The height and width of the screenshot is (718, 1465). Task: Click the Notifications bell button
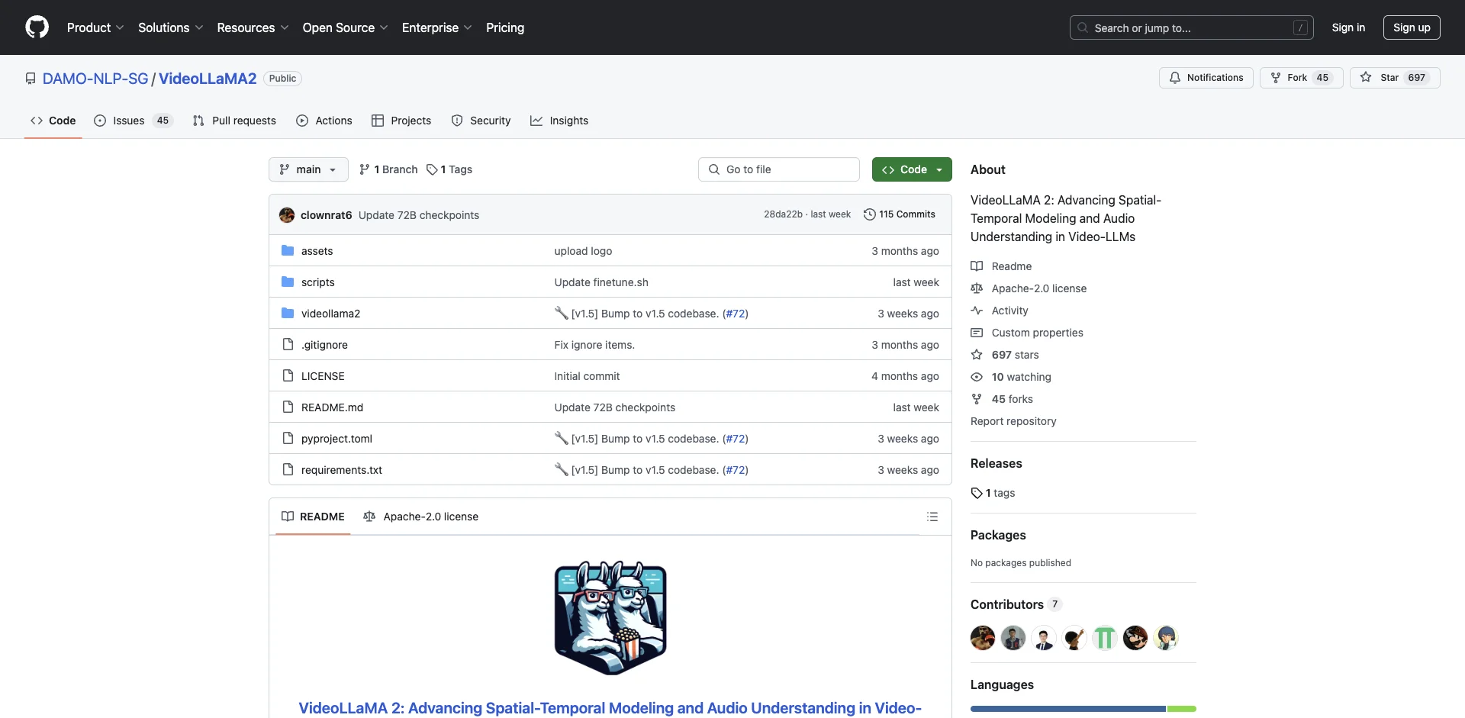(1206, 78)
